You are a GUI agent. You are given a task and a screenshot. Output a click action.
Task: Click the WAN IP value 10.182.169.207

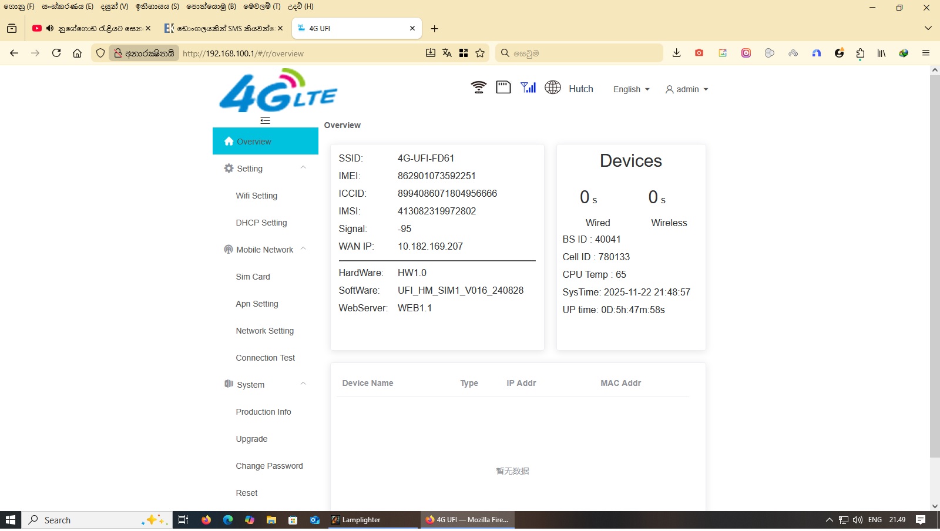[430, 246]
